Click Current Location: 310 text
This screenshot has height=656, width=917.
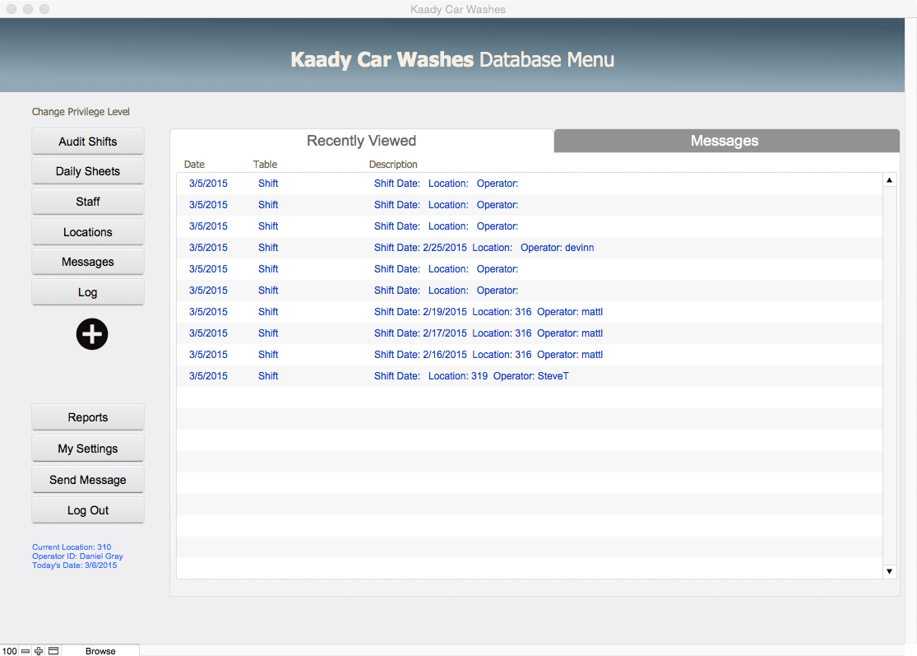pyautogui.click(x=72, y=547)
